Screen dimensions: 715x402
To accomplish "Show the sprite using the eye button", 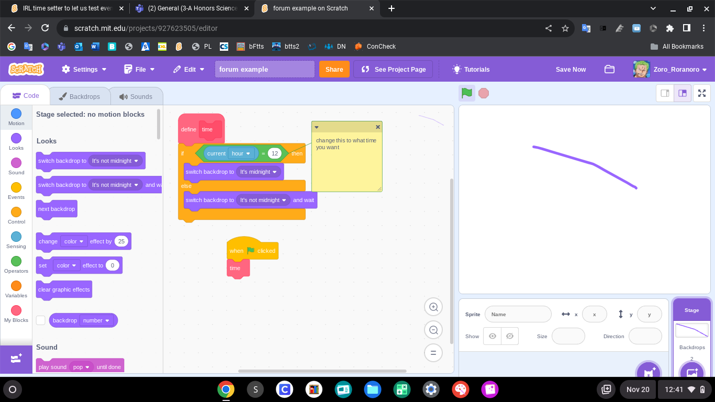I will [x=493, y=336].
